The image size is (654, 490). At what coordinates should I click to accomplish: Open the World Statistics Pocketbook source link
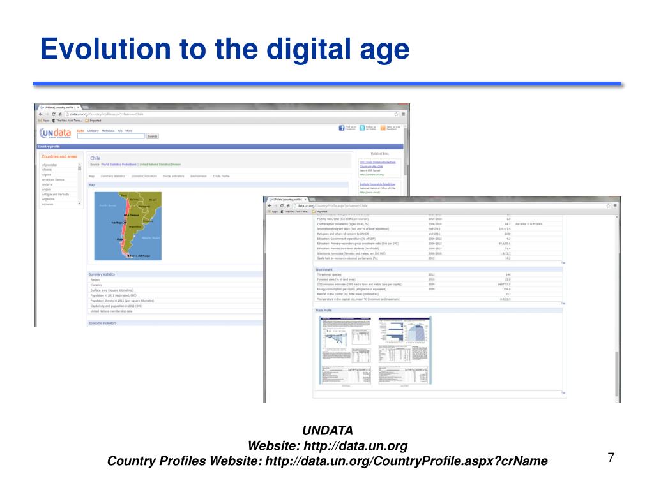point(119,165)
